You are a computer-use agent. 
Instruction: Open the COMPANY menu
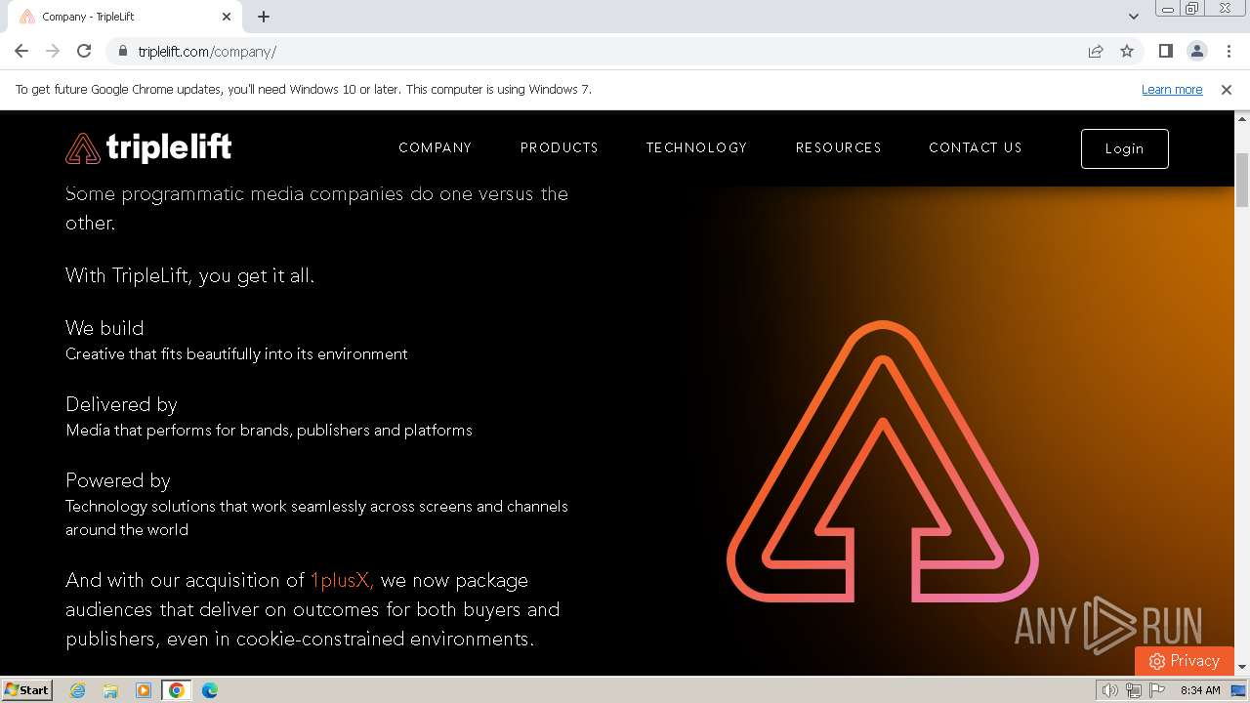[435, 148]
